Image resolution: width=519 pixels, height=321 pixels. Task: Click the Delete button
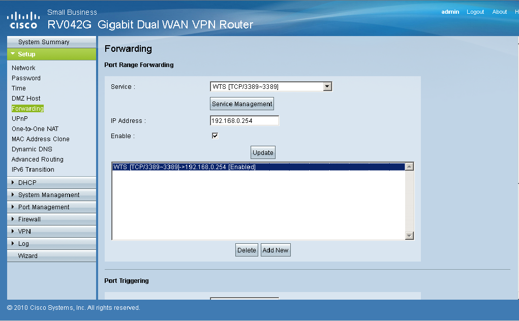click(247, 250)
